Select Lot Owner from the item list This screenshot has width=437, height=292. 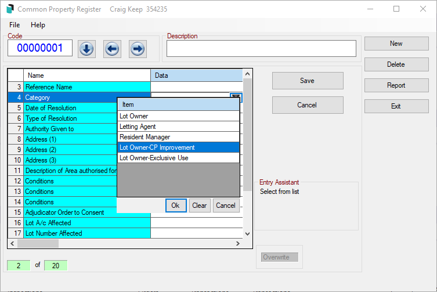pos(178,116)
